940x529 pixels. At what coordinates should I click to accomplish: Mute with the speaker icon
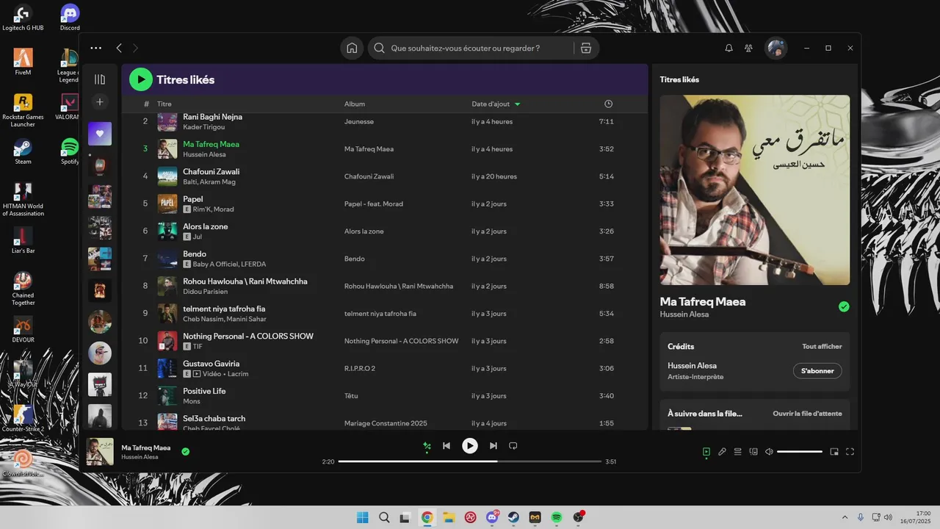pyautogui.click(x=769, y=452)
